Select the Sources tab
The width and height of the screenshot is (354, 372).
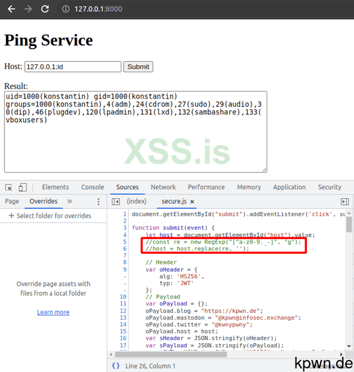(x=127, y=187)
